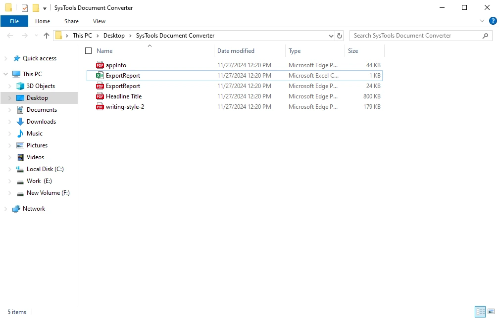499x318 pixels.
Task: Go up one folder level
Action: 47,36
